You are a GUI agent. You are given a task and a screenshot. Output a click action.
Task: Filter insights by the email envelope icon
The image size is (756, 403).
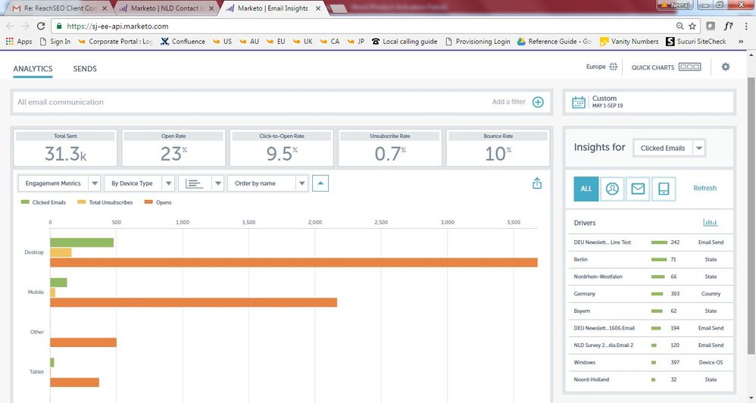(637, 189)
